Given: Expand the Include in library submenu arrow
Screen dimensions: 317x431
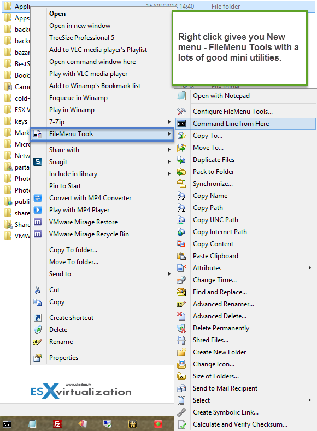Looking at the screenshot, I should click(x=169, y=174).
